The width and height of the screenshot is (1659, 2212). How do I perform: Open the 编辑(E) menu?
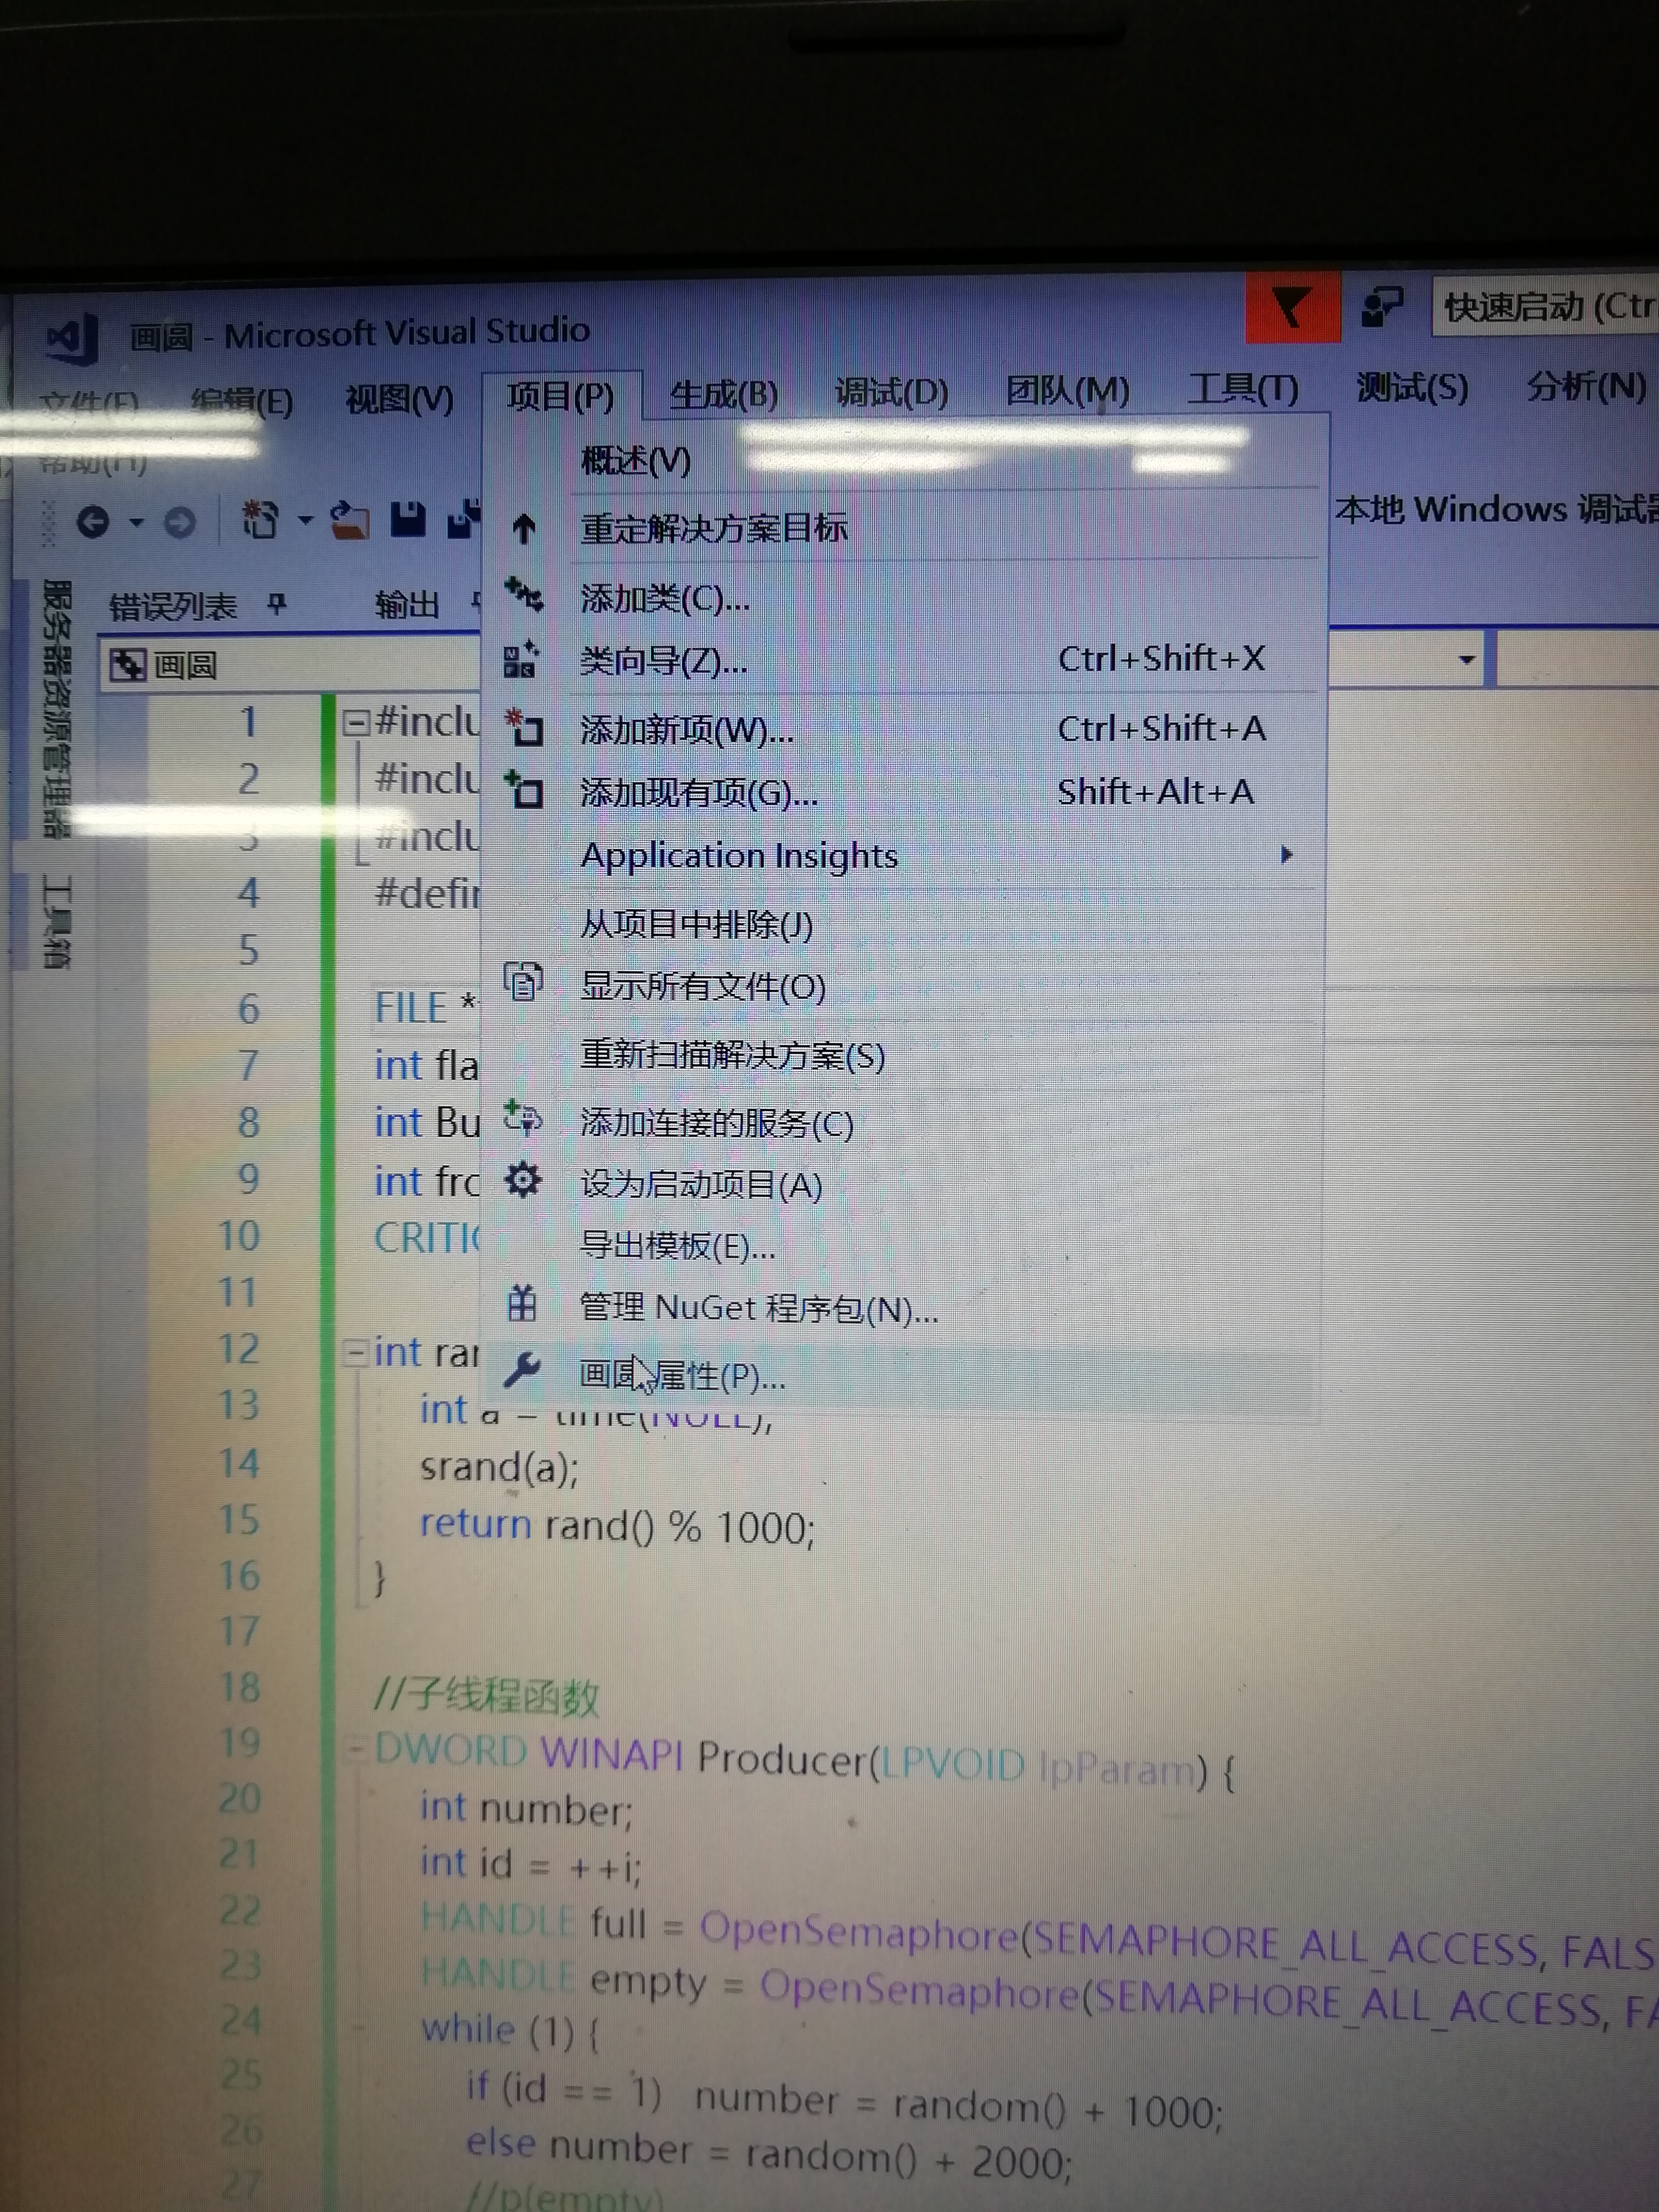click(x=242, y=401)
